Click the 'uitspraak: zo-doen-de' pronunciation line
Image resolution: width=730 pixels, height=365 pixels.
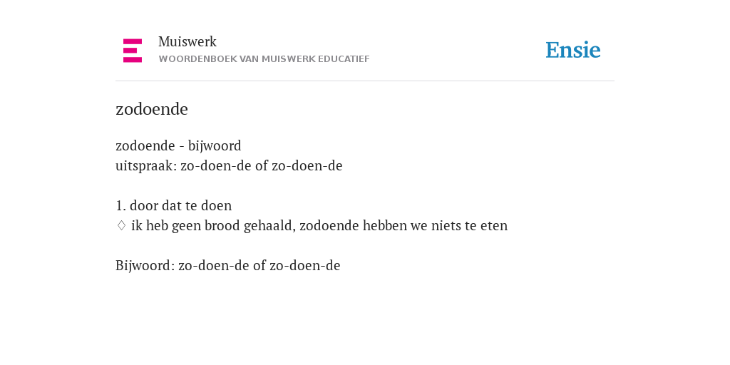(x=229, y=165)
